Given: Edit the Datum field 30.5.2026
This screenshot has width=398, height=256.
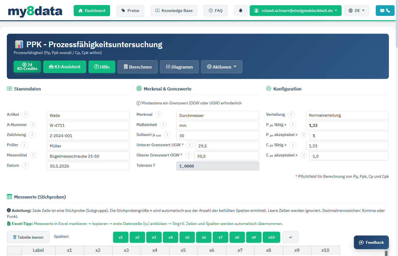Looking at the screenshot, I should point(88,166).
